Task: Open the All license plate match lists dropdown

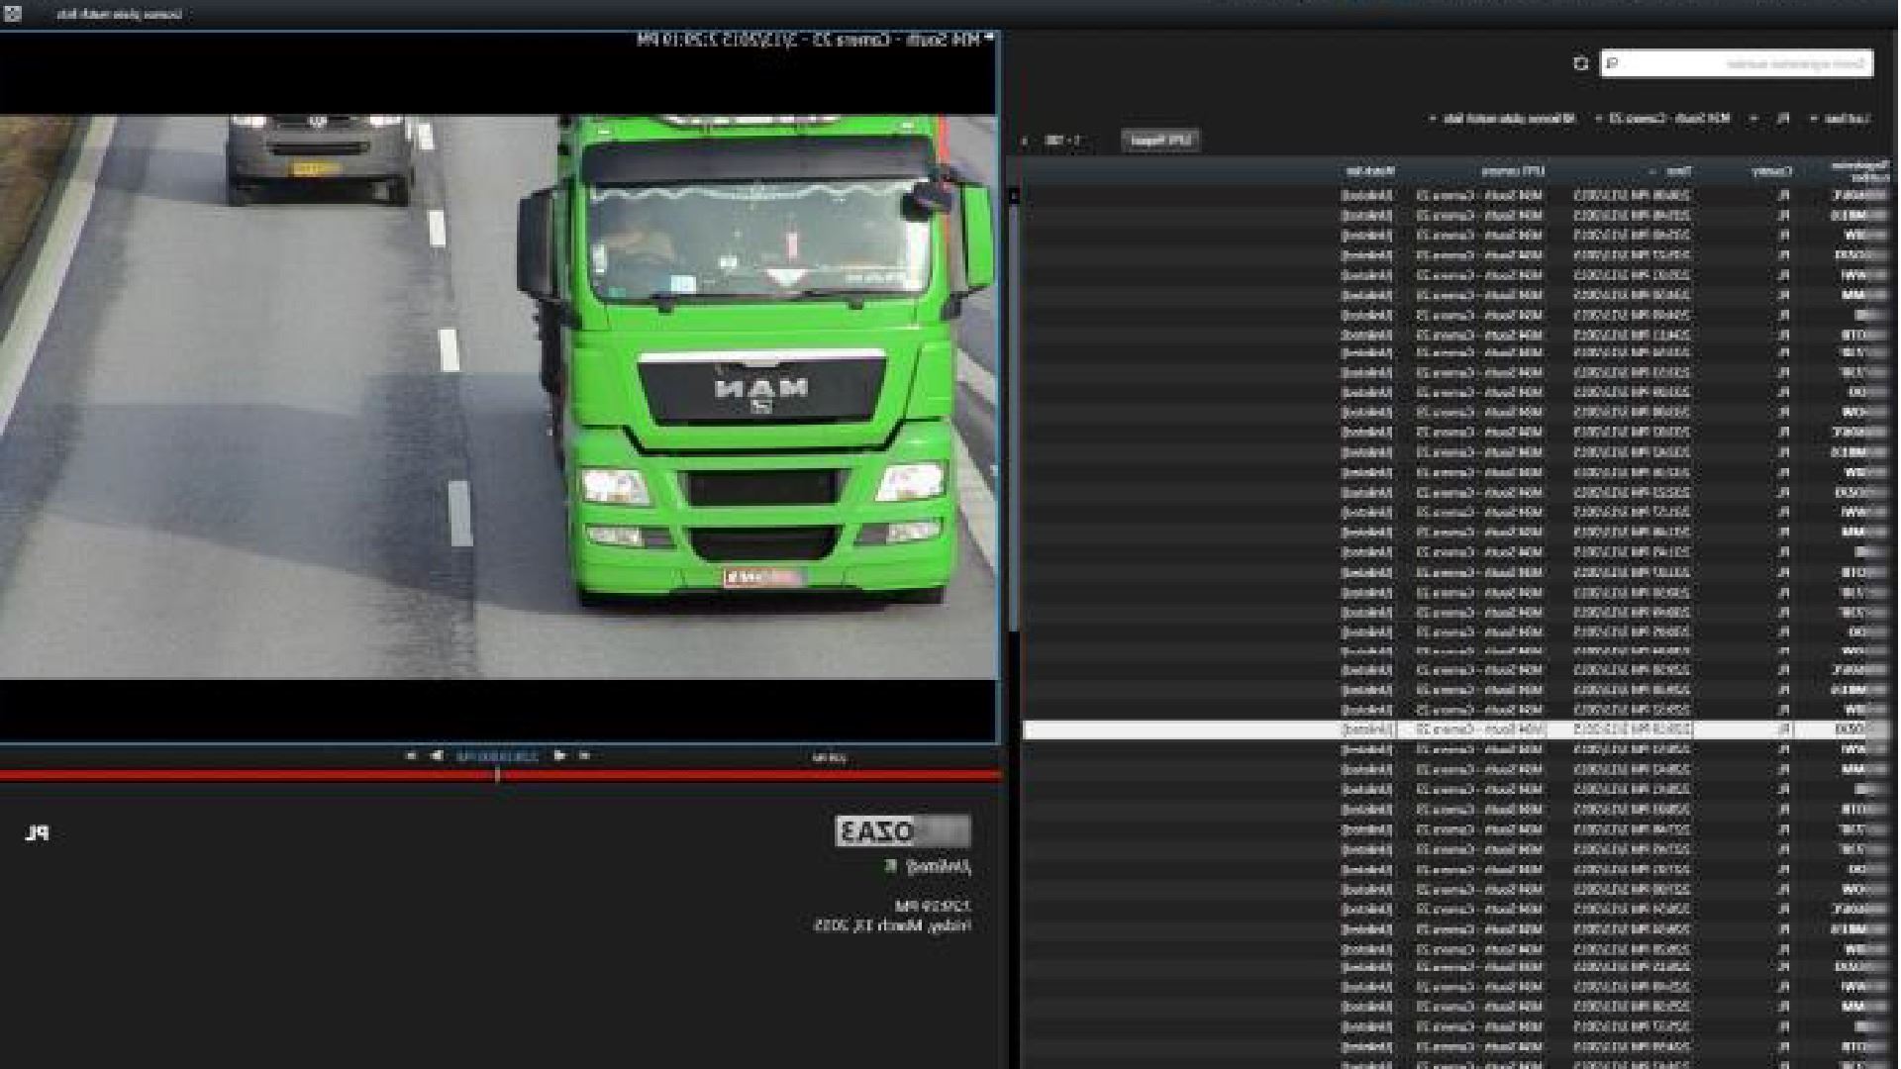Action: (1503, 118)
